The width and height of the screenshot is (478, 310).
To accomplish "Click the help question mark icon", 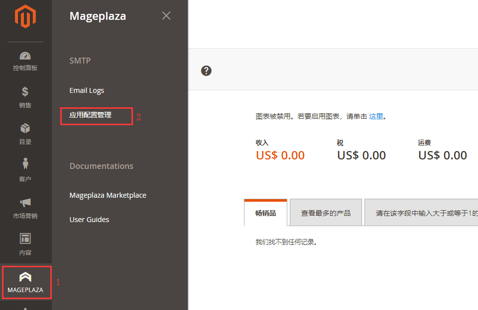I will (x=206, y=71).
